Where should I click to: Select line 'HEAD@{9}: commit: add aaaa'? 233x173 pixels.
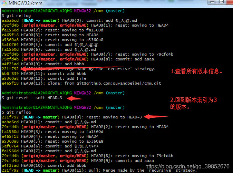[x=78, y=161]
